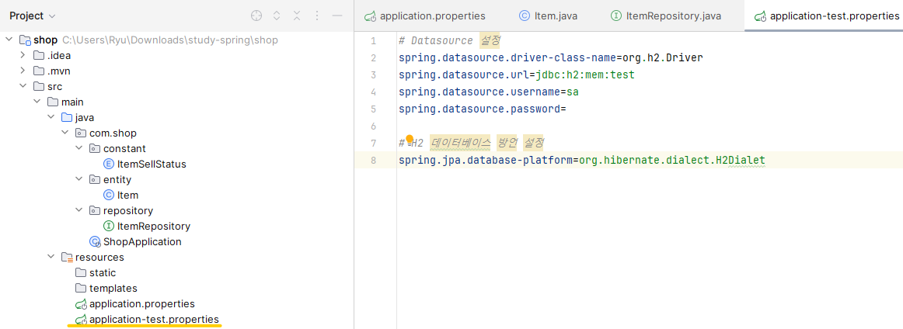
Task: Click the src folder icon
Action: click(x=39, y=87)
